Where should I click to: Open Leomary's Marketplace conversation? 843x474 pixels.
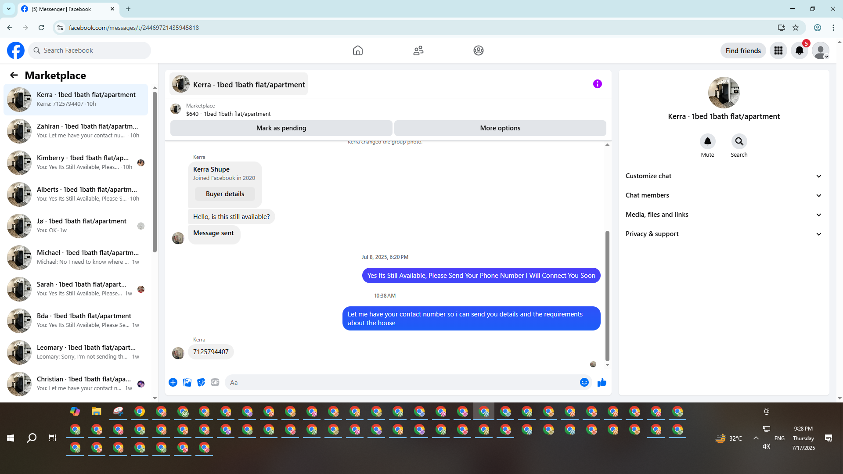tap(76, 352)
